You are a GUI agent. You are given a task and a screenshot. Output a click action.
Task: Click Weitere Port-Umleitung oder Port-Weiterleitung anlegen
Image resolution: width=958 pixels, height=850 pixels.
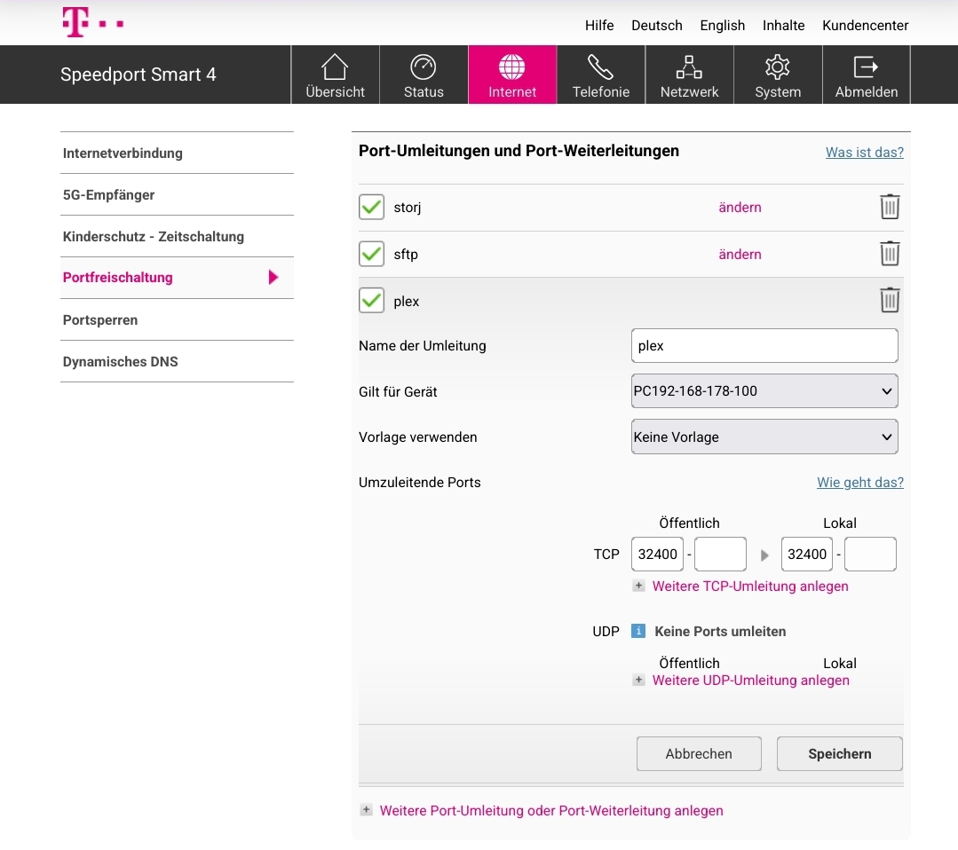coord(551,810)
